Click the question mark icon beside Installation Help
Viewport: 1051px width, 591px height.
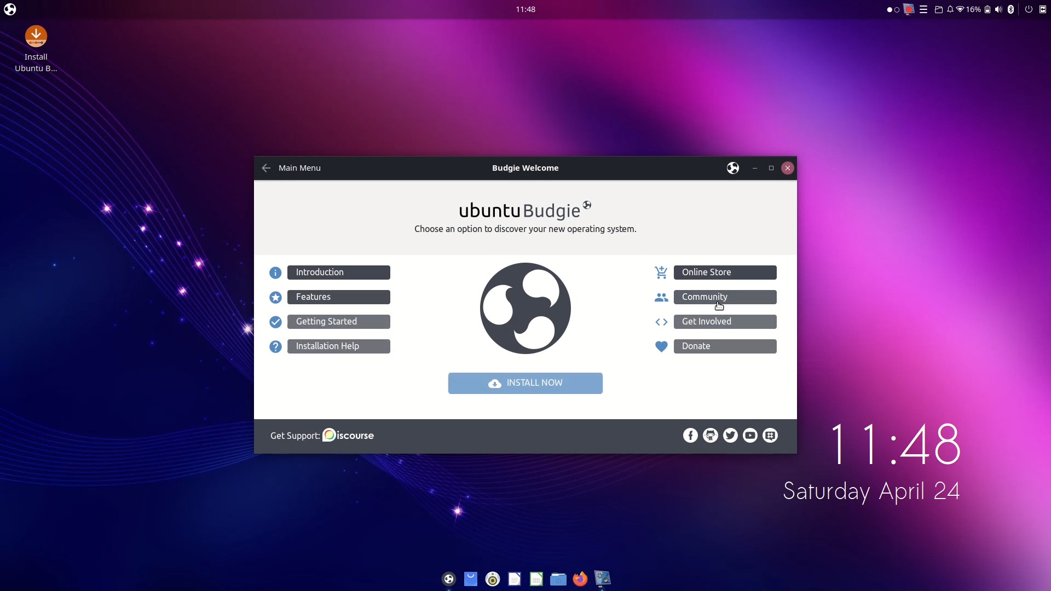pos(275,346)
